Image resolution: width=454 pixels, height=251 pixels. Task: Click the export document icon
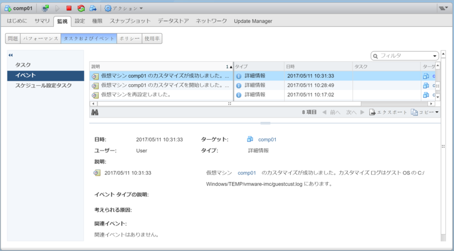[372, 112]
